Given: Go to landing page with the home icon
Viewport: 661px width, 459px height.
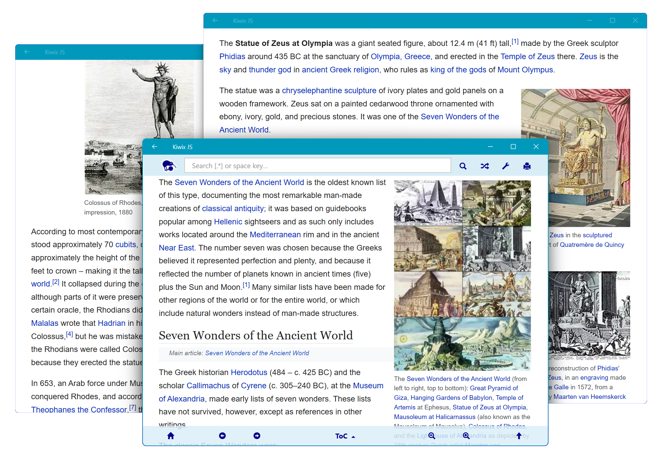Looking at the screenshot, I should pos(170,436).
